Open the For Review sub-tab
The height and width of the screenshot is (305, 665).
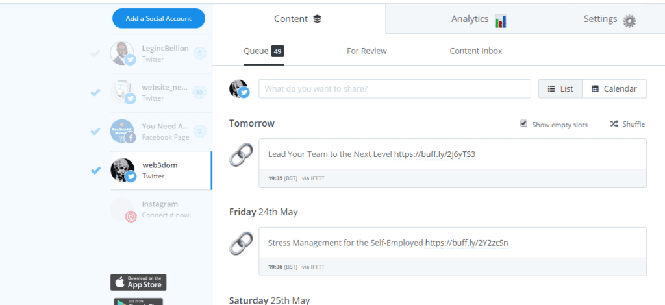tap(367, 51)
